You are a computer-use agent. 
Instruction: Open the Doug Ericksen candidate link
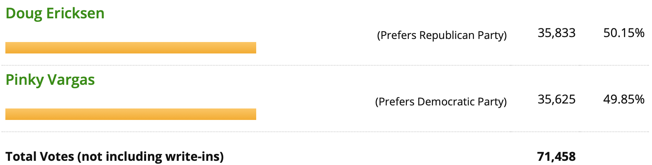pos(55,13)
